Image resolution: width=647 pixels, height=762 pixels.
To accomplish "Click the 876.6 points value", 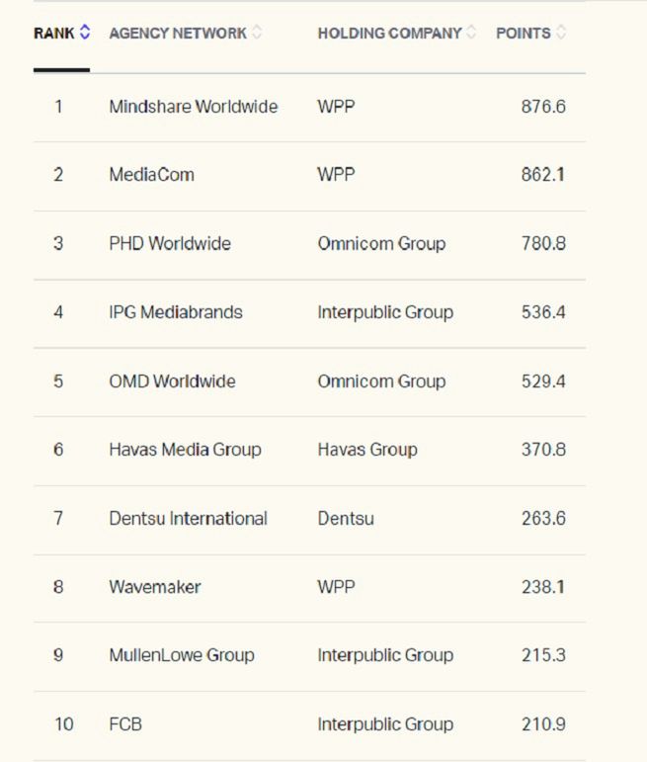I will click(543, 106).
